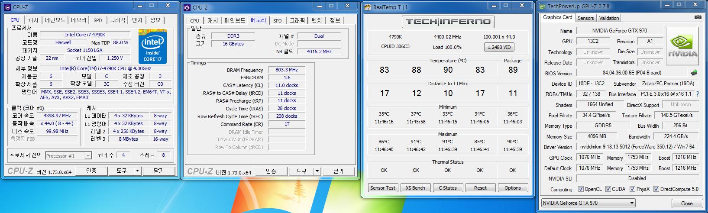This screenshot has height=213, width=708.
Task: Toggle the PhysX checkbox
Action: click(632, 189)
